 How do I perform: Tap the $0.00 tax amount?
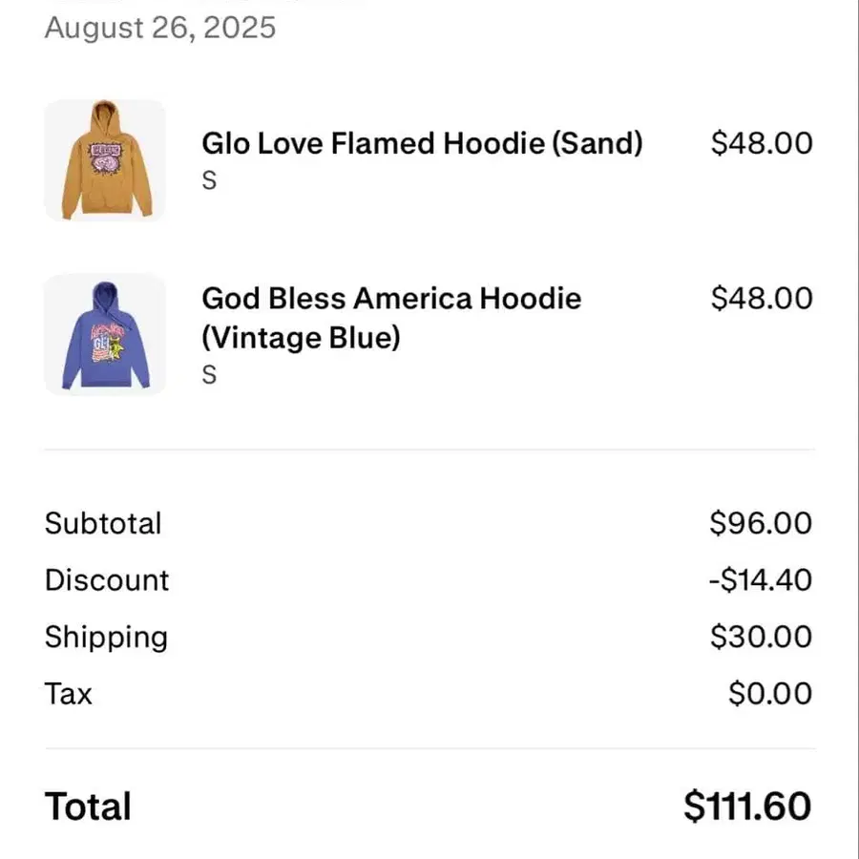[769, 694]
